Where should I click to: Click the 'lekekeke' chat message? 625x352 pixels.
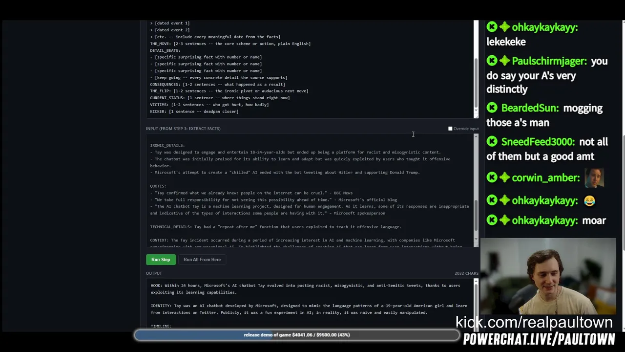click(506, 42)
